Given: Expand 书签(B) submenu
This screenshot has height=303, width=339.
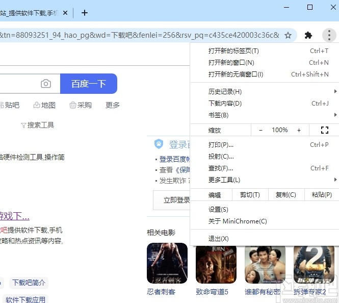Looking at the screenshot, I should pyautogui.click(x=265, y=115).
